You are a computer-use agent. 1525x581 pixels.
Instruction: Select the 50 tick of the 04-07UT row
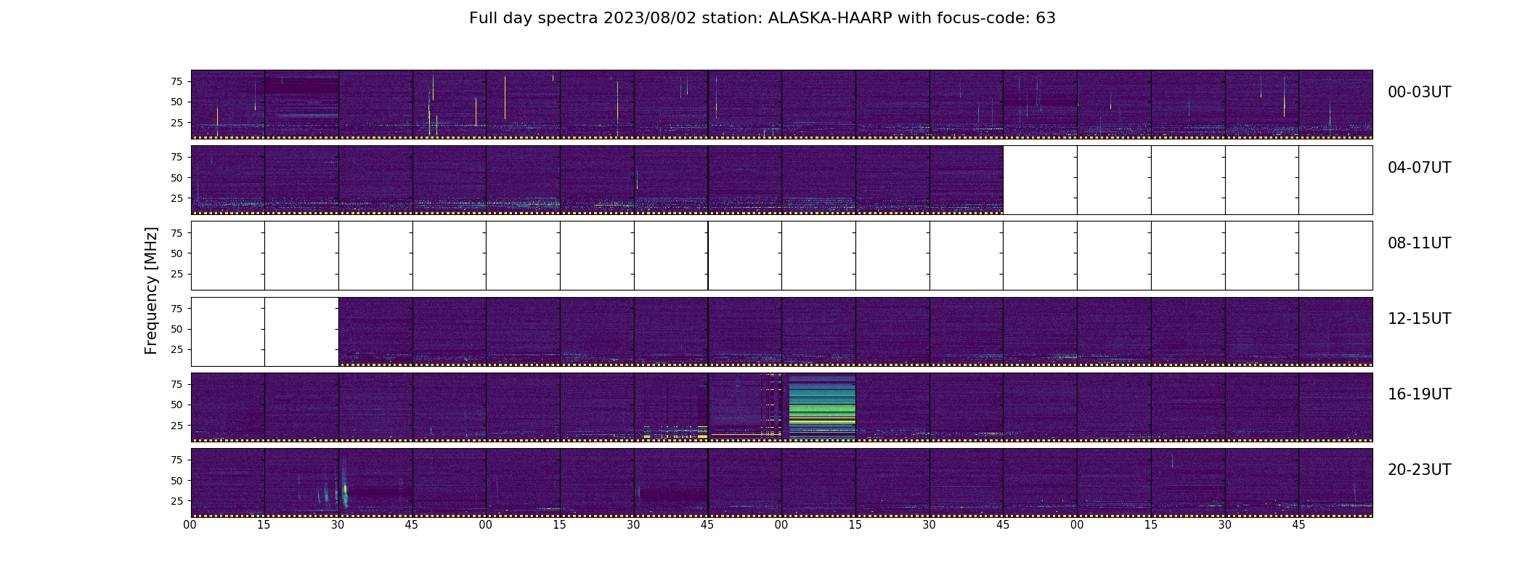176,178
